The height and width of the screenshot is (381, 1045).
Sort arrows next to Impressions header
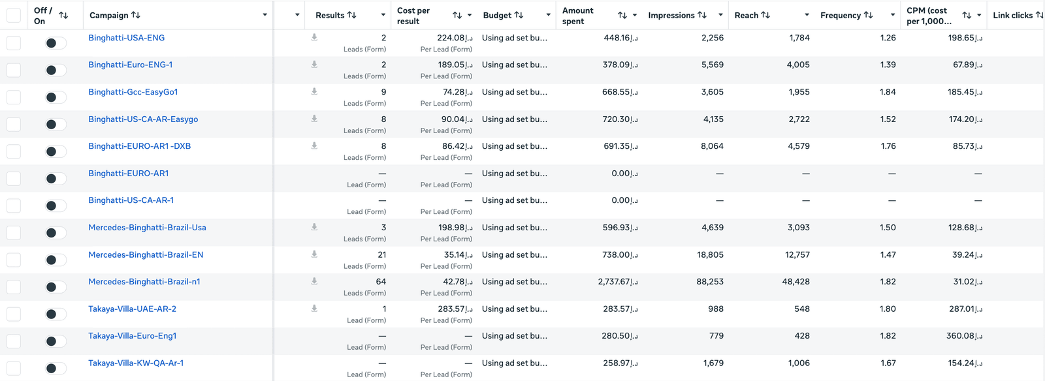pyautogui.click(x=702, y=15)
